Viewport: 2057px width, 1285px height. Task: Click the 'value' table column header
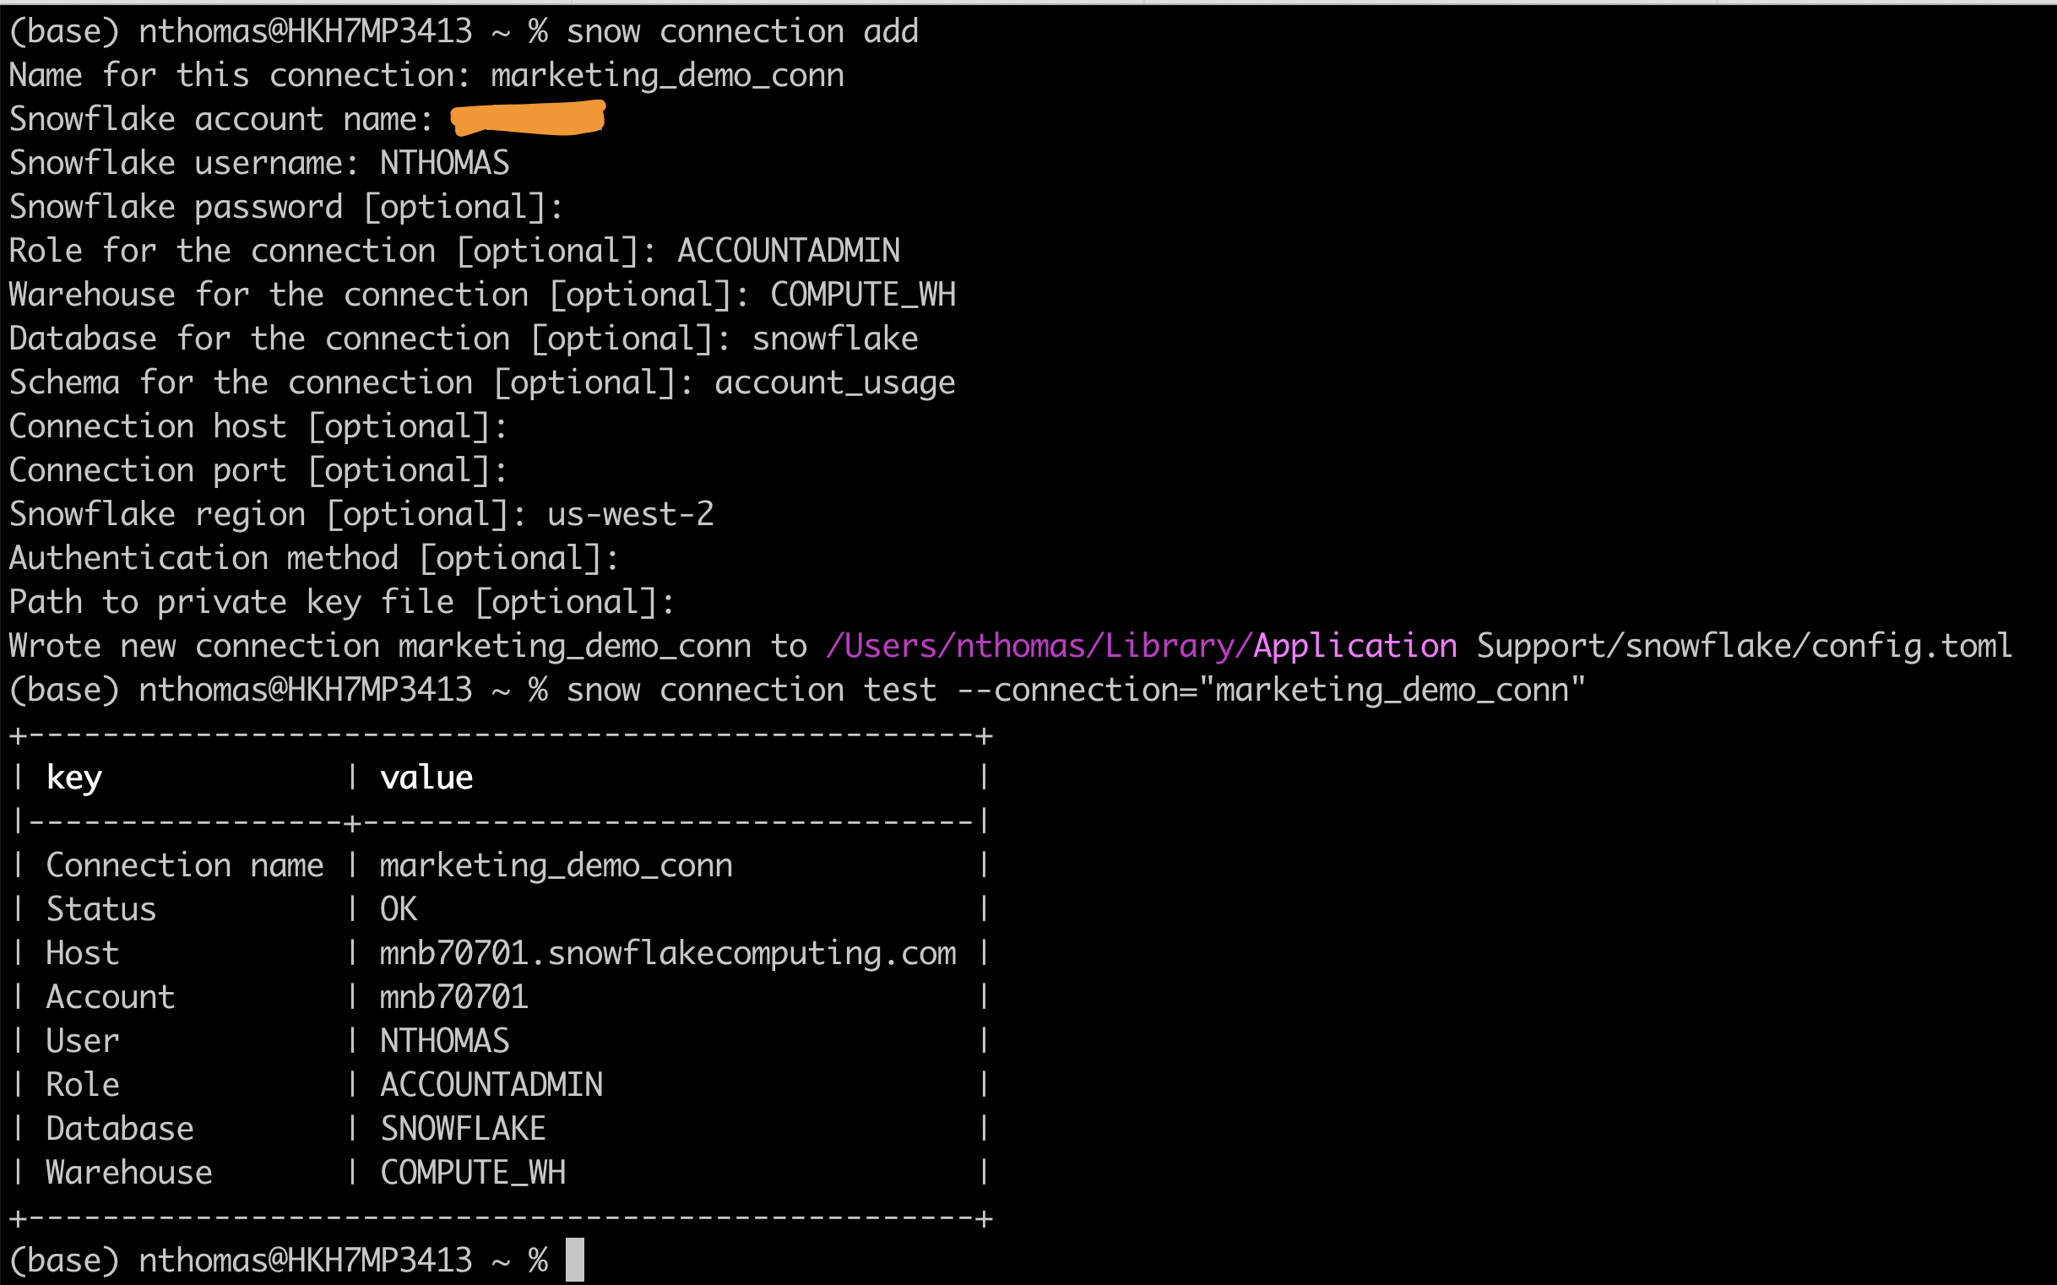coord(426,778)
